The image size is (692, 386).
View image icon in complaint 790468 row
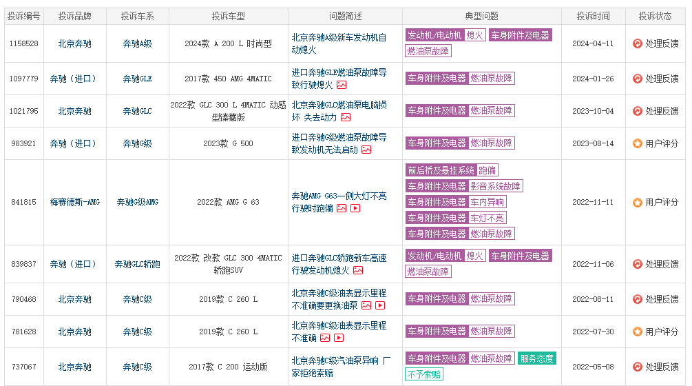click(366, 305)
